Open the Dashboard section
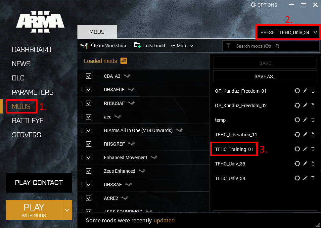Screen dimensions: 321x228 31,50
